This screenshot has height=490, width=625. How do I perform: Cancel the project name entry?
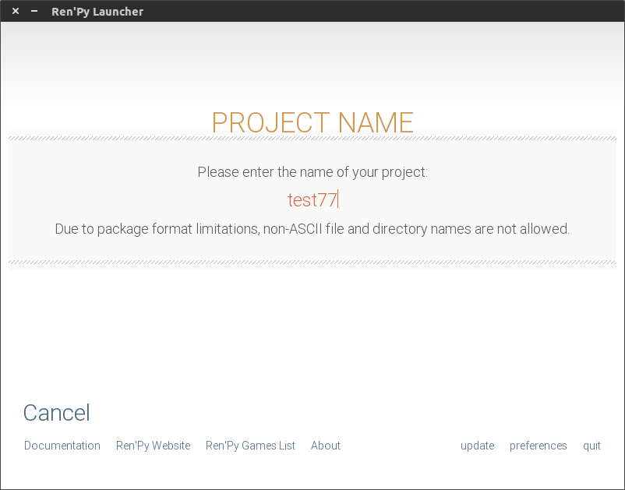click(x=56, y=413)
